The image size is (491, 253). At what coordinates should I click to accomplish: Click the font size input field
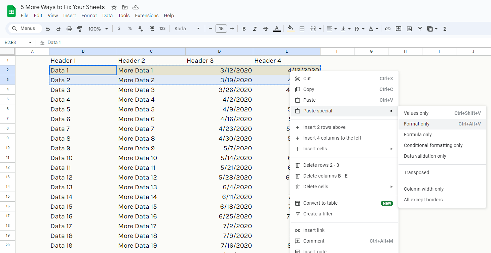click(221, 29)
